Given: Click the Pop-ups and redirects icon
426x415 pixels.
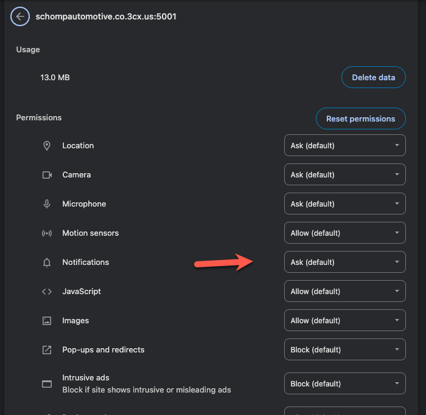Looking at the screenshot, I should [47, 350].
